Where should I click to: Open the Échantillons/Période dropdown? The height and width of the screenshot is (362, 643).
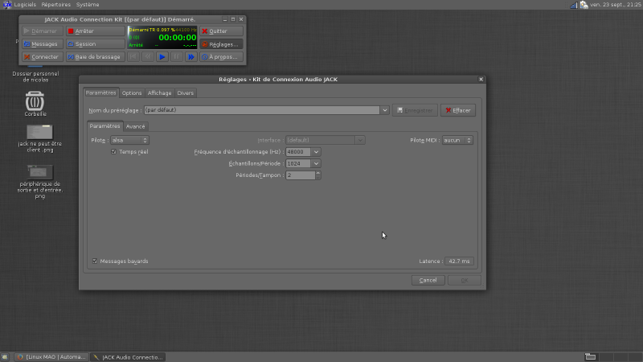coord(316,163)
